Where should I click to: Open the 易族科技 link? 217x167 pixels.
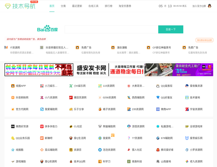click(137, 161)
